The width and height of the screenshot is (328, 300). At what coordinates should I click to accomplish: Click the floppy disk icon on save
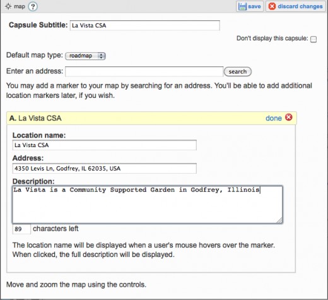tap(242, 6)
